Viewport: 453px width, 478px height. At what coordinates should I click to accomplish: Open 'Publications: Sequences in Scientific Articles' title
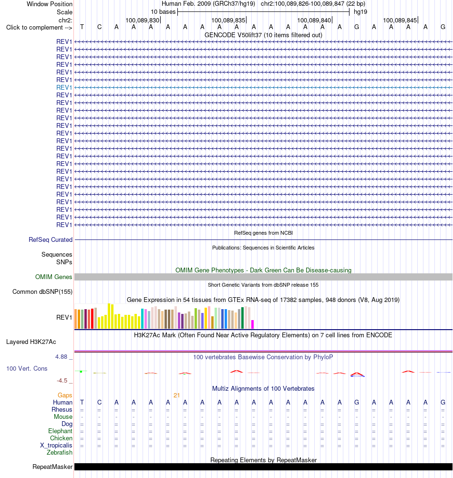pos(263,248)
